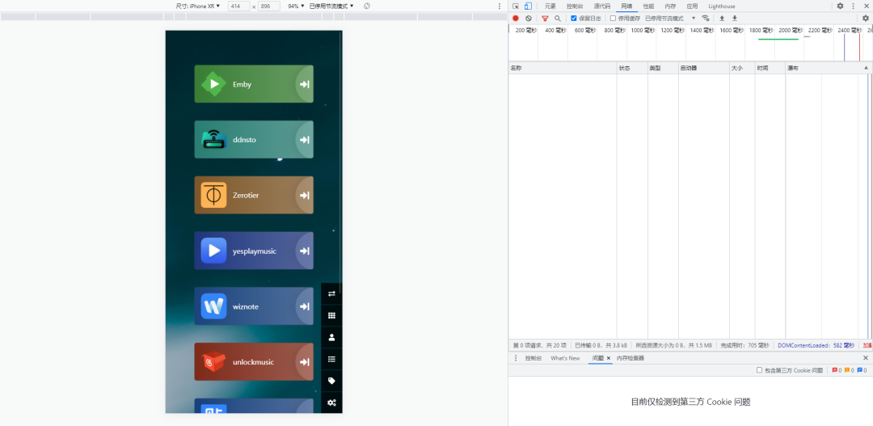Click the arrow button on the Zerotier card
Viewport: 873px width, 426px height.
(305, 196)
